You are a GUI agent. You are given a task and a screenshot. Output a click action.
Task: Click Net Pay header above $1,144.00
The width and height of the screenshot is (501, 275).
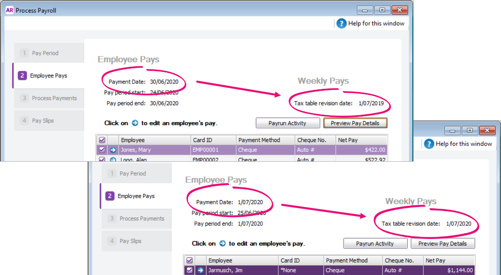click(x=449, y=260)
